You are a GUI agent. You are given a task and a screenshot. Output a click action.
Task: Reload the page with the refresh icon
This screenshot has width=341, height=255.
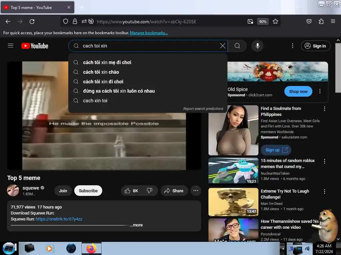click(x=32, y=22)
